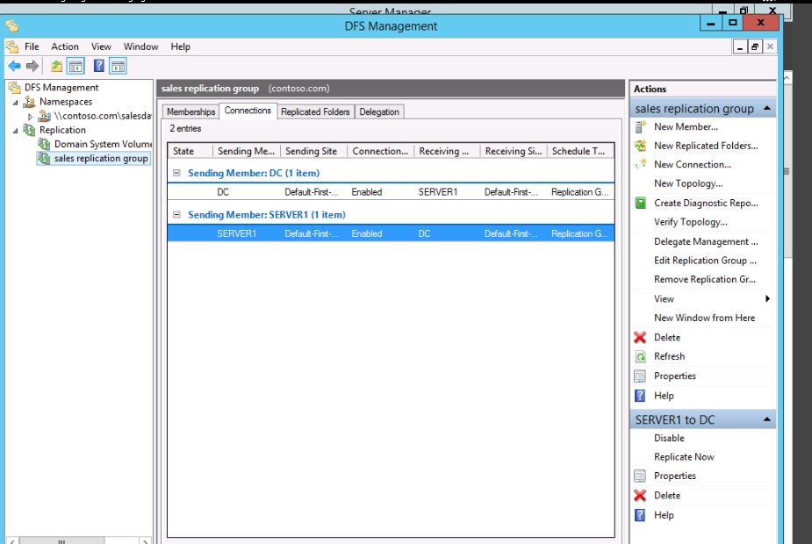
Task: Click the red Delete icon under sales replication group
Action: point(641,338)
